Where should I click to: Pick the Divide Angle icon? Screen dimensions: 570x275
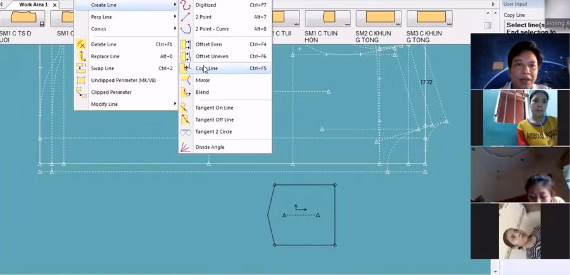pyautogui.click(x=186, y=148)
